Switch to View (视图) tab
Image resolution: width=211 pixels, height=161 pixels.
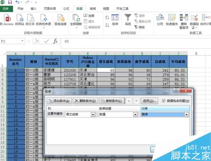(106, 9)
